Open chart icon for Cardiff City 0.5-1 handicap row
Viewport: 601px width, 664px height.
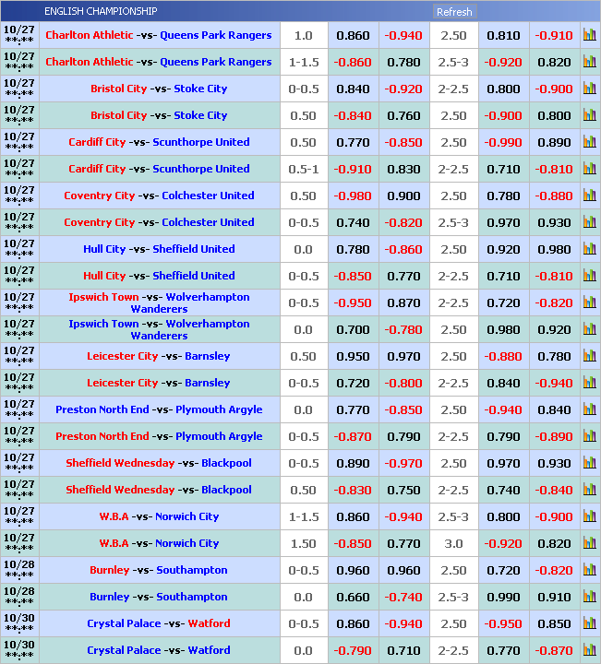(589, 169)
